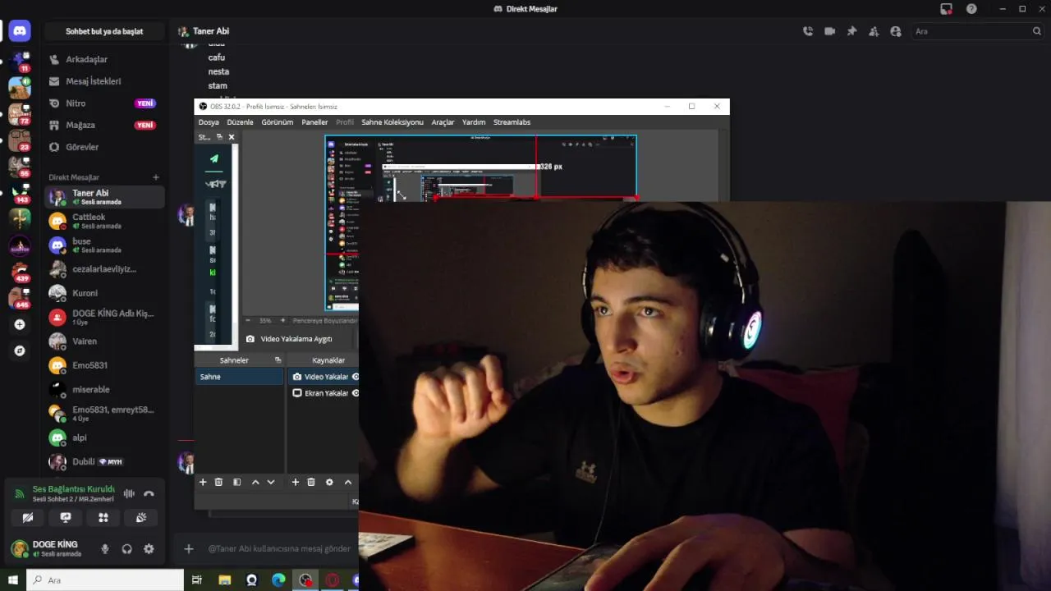This screenshot has width=1051, height=591.
Task: Open the Görünüm menu in OBS
Action: point(278,122)
